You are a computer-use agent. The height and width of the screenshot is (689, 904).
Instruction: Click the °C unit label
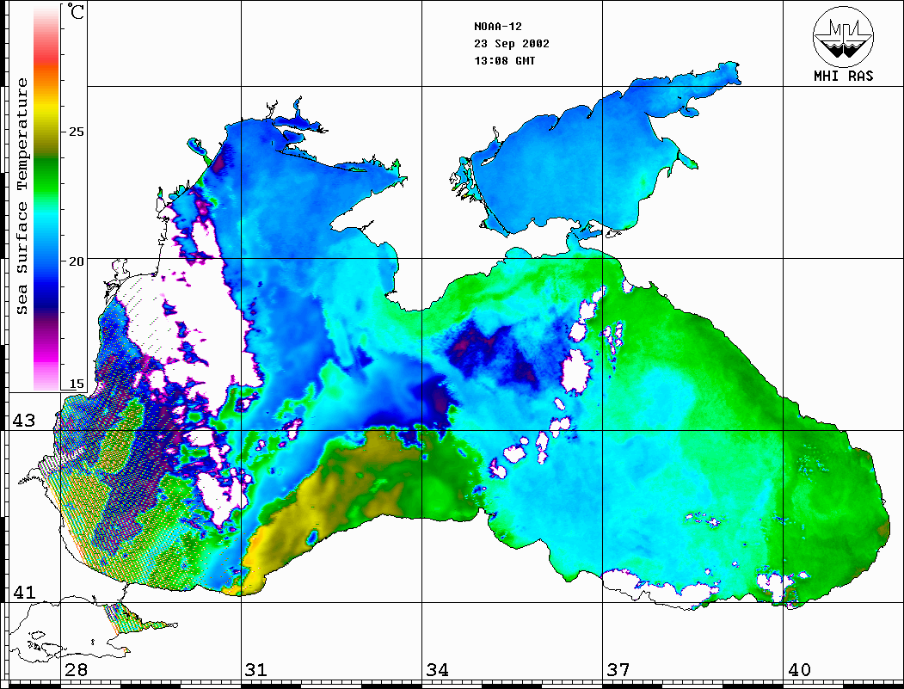pos(76,11)
